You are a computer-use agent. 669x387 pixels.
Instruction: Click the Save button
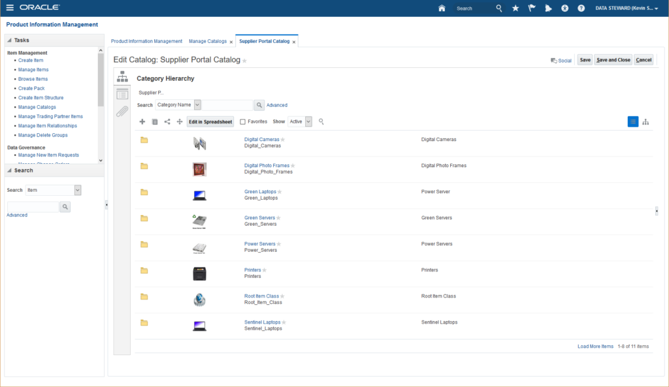pos(585,60)
